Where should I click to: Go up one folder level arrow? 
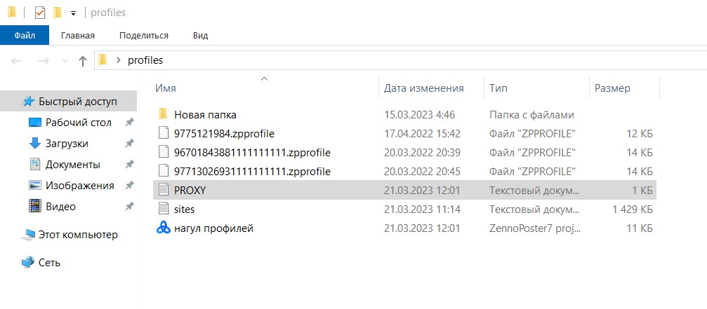click(82, 61)
